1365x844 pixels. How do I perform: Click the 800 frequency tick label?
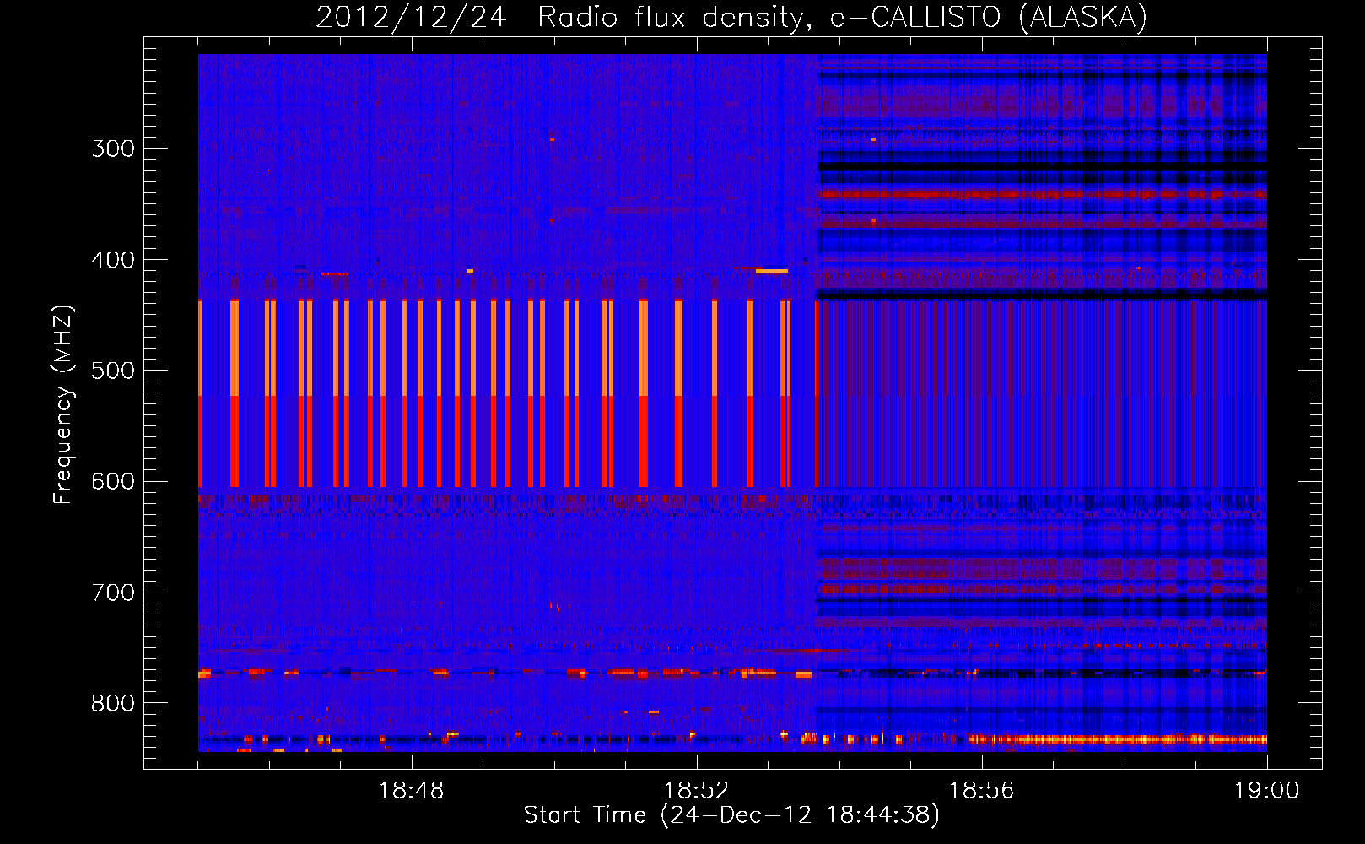click(x=113, y=704)
